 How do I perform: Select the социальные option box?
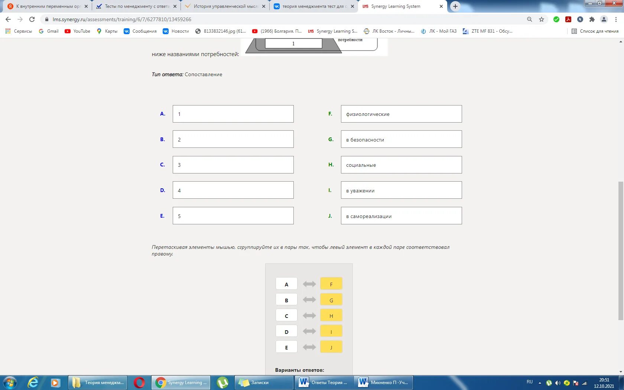click(401, 165)
